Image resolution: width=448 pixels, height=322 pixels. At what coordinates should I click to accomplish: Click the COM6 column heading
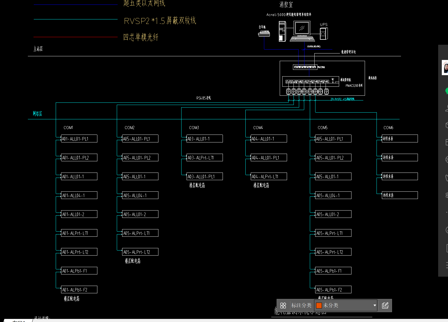pos(388,128)
